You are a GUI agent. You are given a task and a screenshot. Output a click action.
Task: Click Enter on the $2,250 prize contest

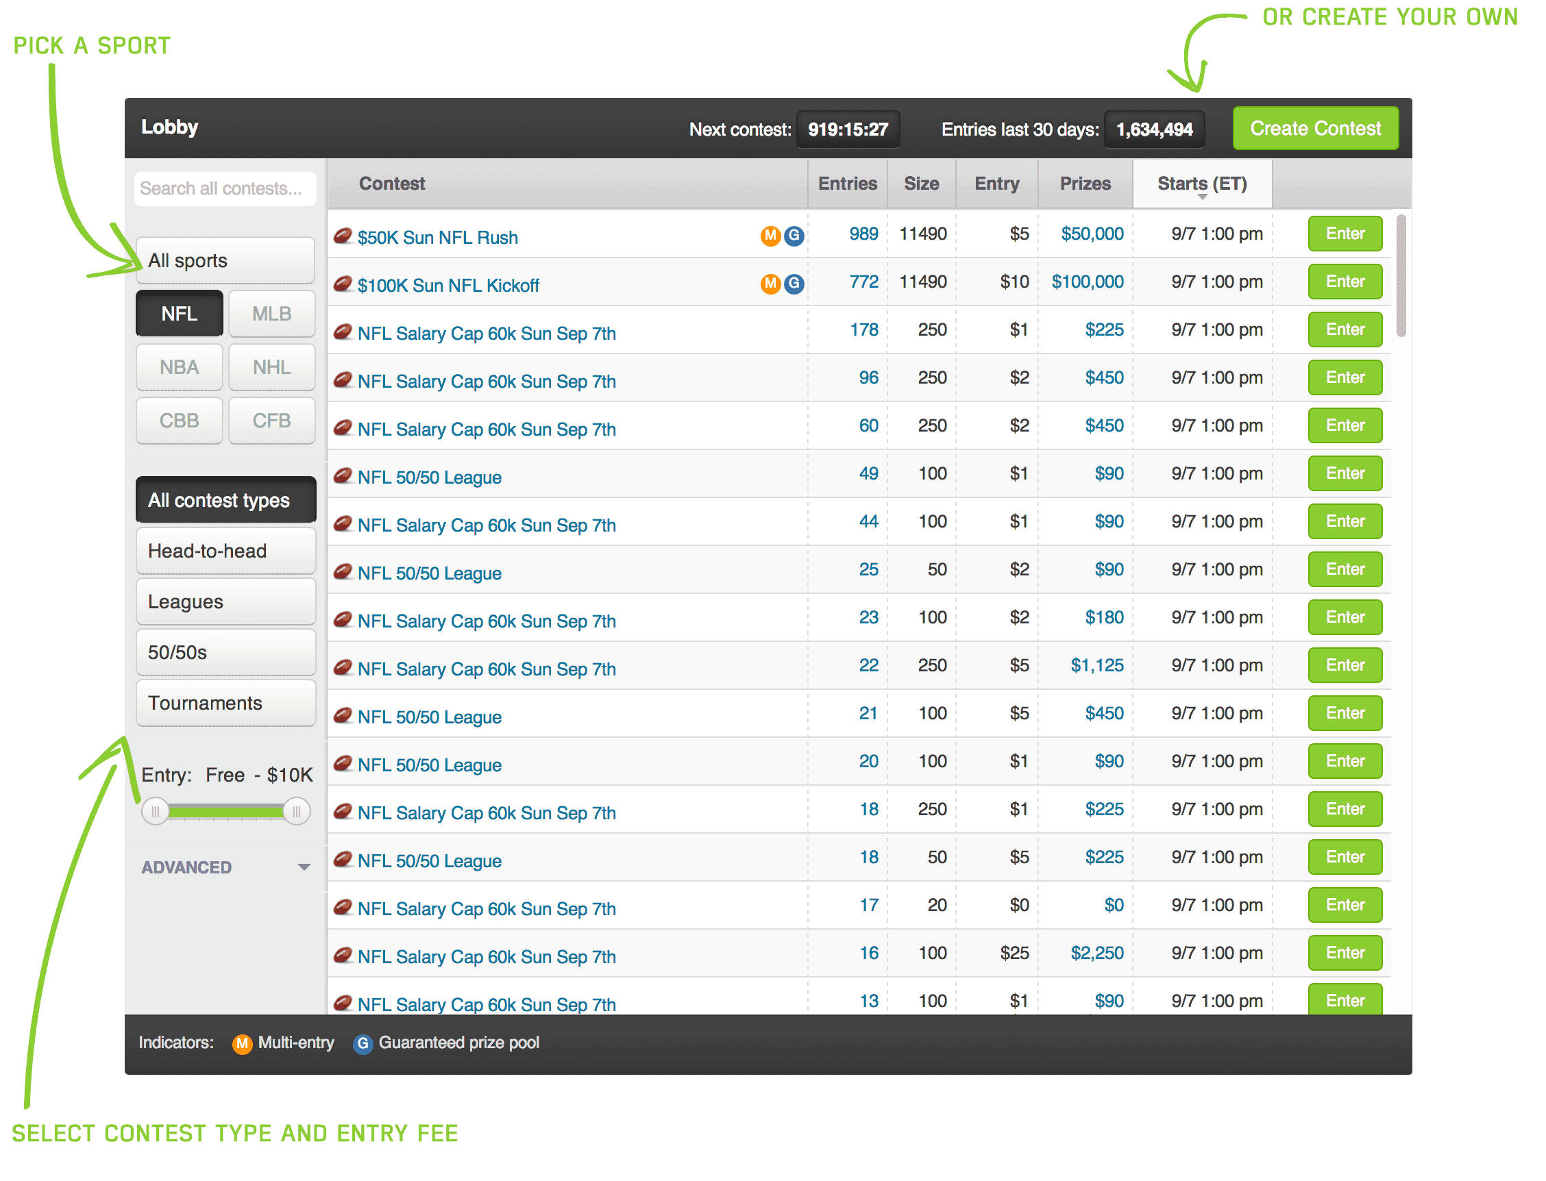1345,952
